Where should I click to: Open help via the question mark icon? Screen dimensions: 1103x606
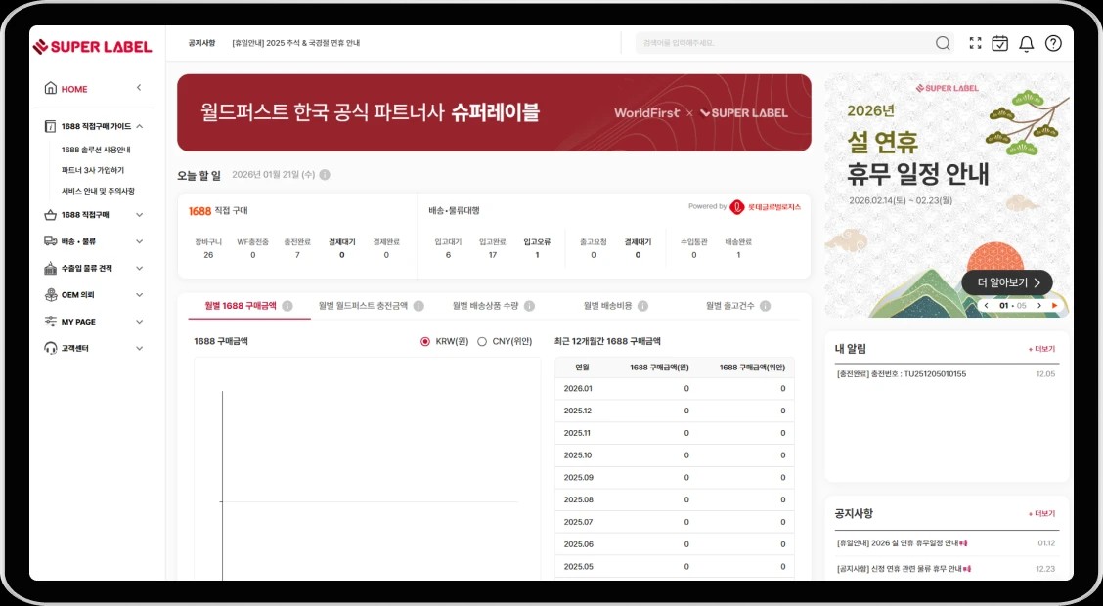(x=1053, y=43)
